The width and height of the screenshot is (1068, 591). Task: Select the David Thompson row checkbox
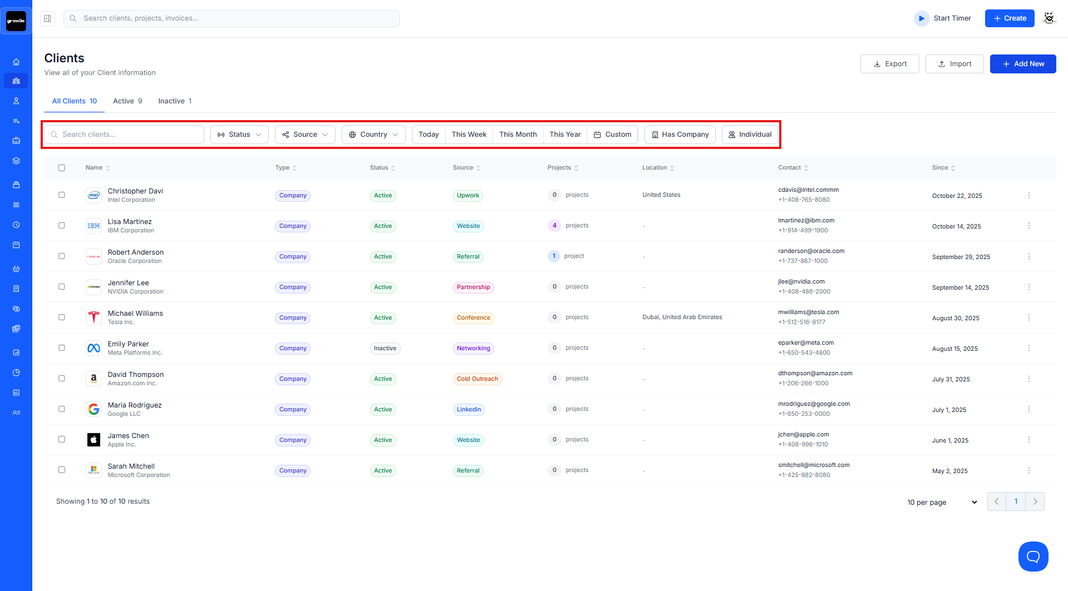point(62,379)
